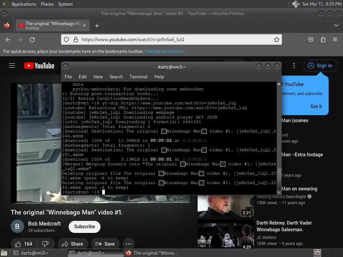Open the terminal File menu

[x=68, y=77]
